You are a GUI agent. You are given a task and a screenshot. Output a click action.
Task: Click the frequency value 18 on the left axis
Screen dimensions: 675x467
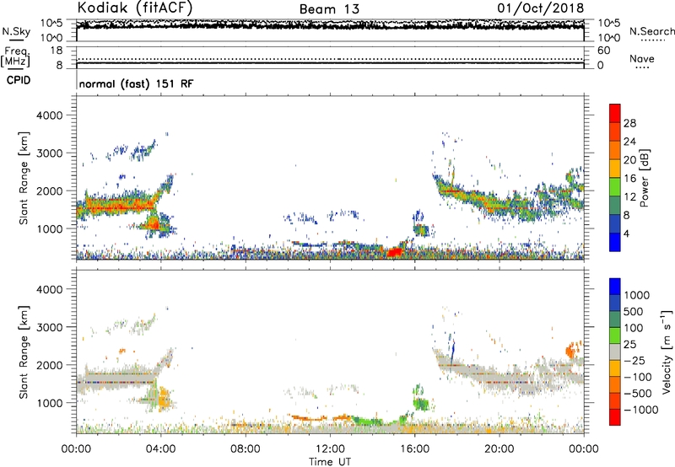point(57,51)
